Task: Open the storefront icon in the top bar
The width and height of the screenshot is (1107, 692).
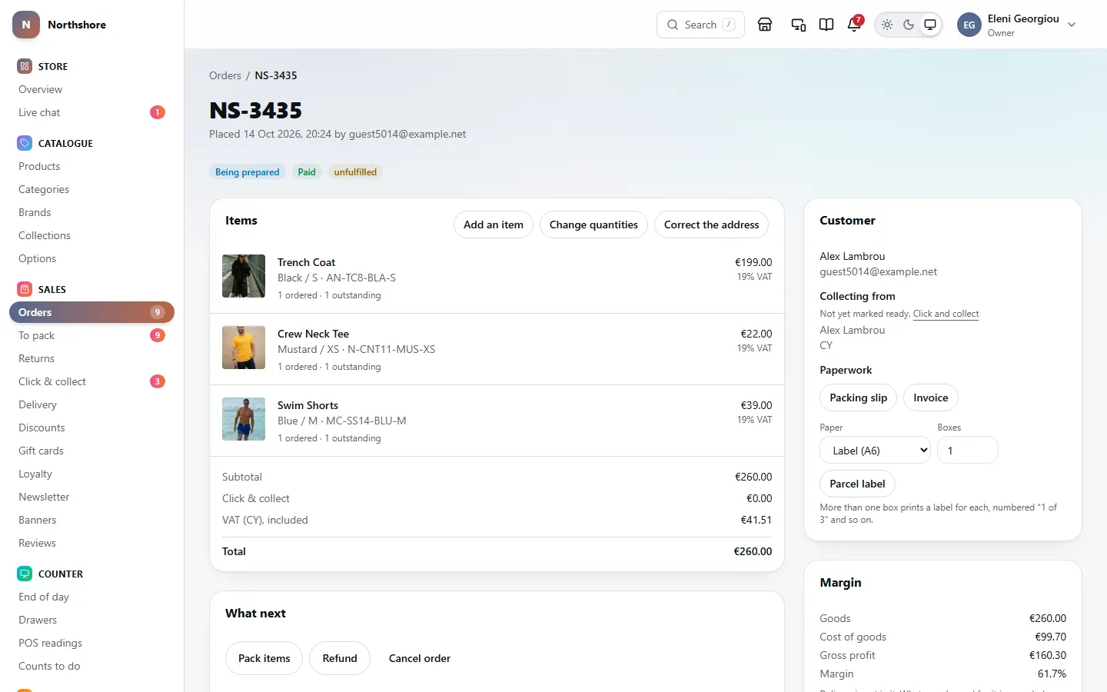Action: (x=765, y=25)
